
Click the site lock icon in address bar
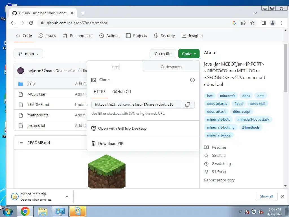(42, 23)
